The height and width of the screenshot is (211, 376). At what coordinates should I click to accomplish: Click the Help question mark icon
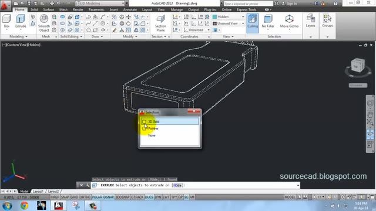coord(335,4)
